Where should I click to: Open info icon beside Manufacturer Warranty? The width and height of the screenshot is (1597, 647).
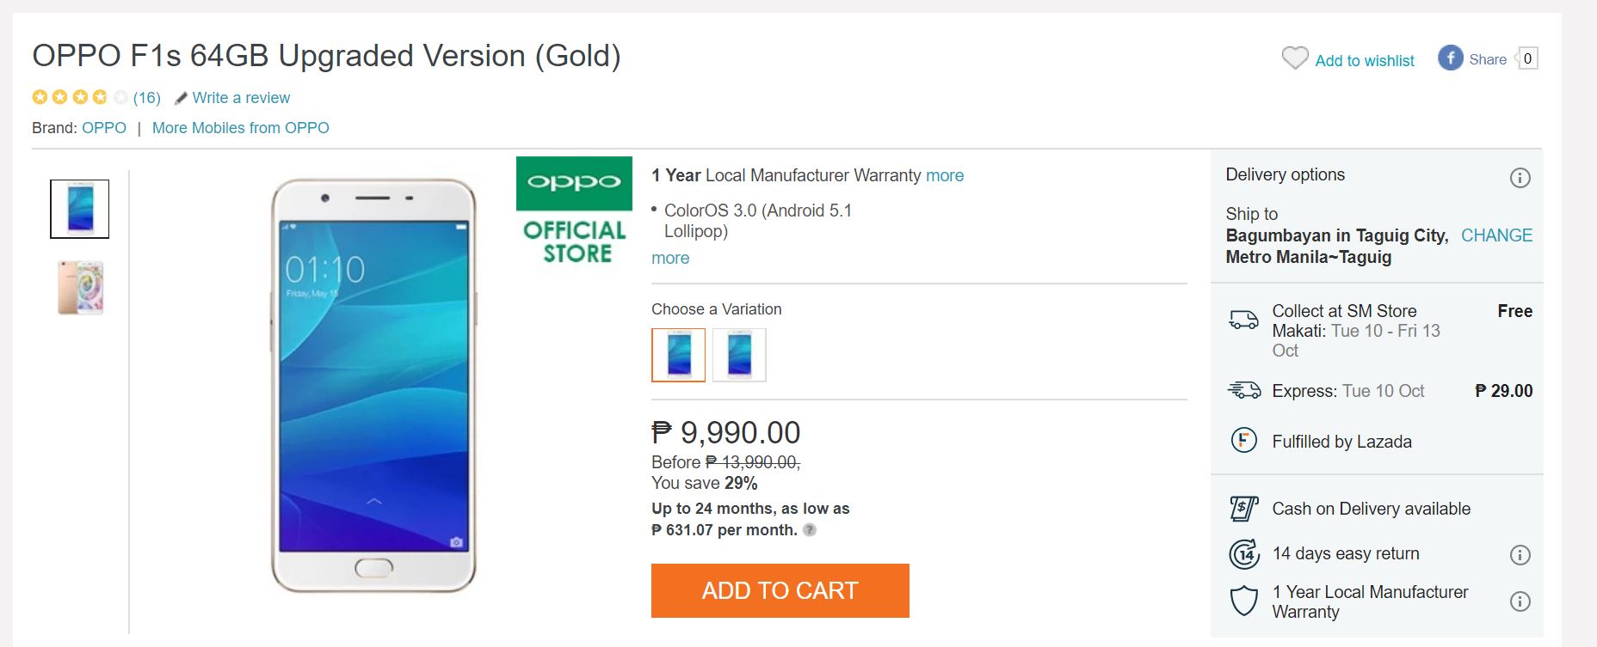pos(1520,601)
